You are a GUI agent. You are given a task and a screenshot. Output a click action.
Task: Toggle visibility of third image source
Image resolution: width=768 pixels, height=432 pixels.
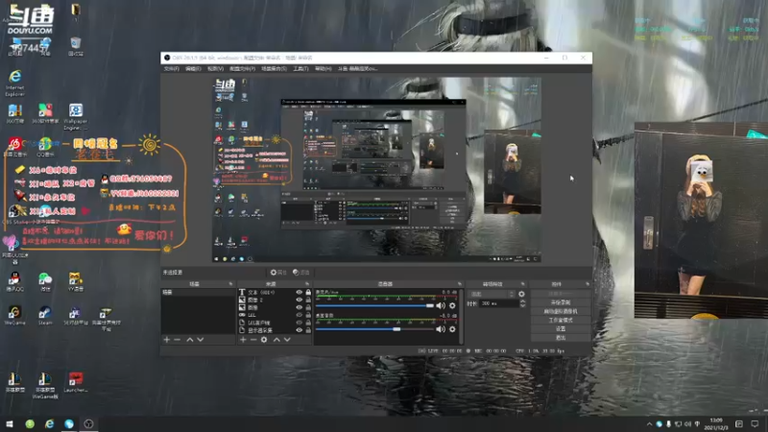[x=299, y=307]
